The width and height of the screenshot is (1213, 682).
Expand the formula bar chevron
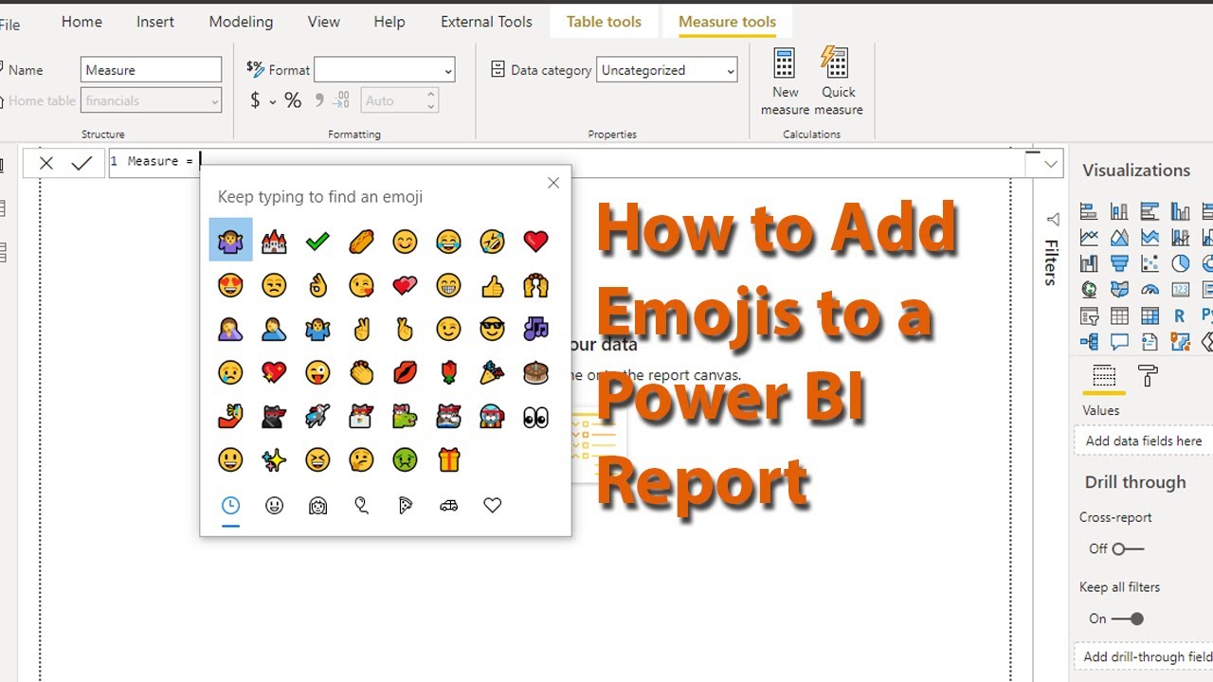point(1051,164)
